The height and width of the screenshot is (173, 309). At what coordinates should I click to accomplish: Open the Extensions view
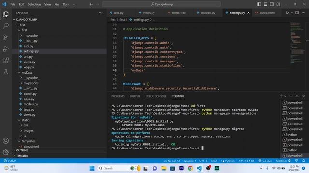6,61
